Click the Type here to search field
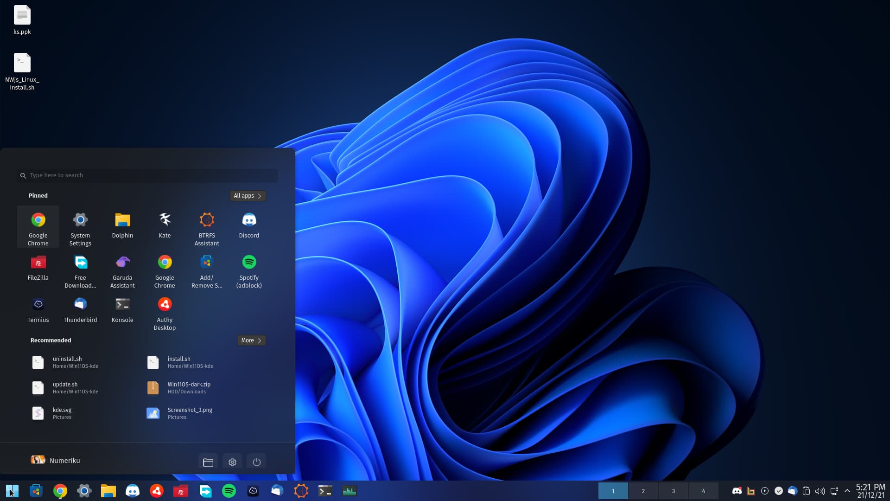 (x=148, y=175)
